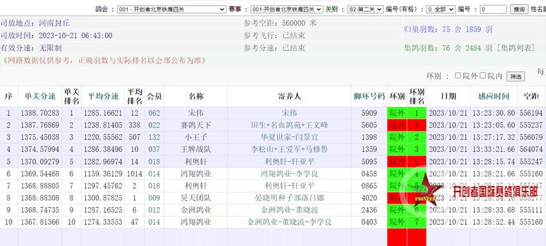Sort by 脚环号码 column header
The width and height of the screenshot is (546, 246).
tap(369, 96)
